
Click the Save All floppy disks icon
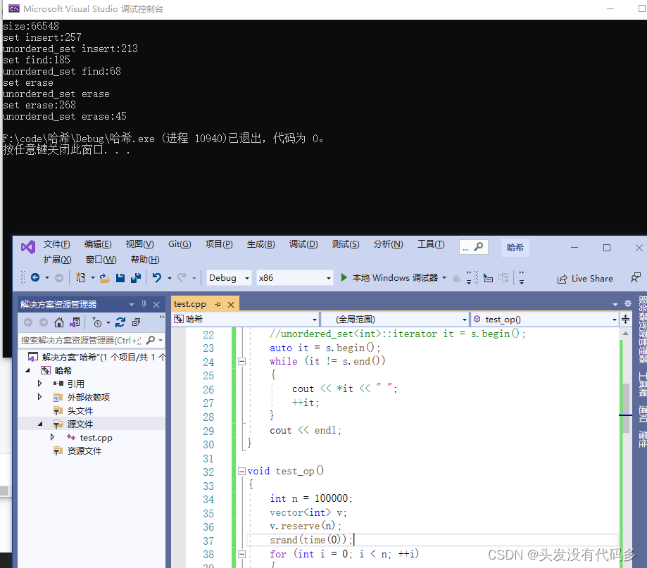(136, 278)
